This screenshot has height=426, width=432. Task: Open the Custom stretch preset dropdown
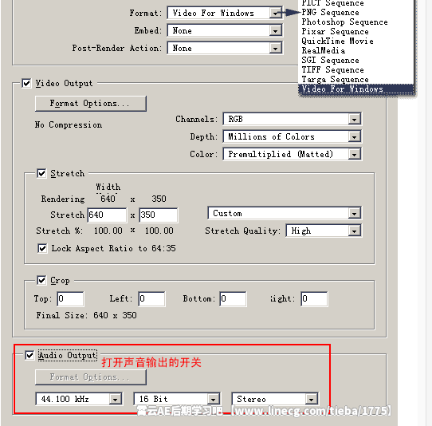coord(285,213)
